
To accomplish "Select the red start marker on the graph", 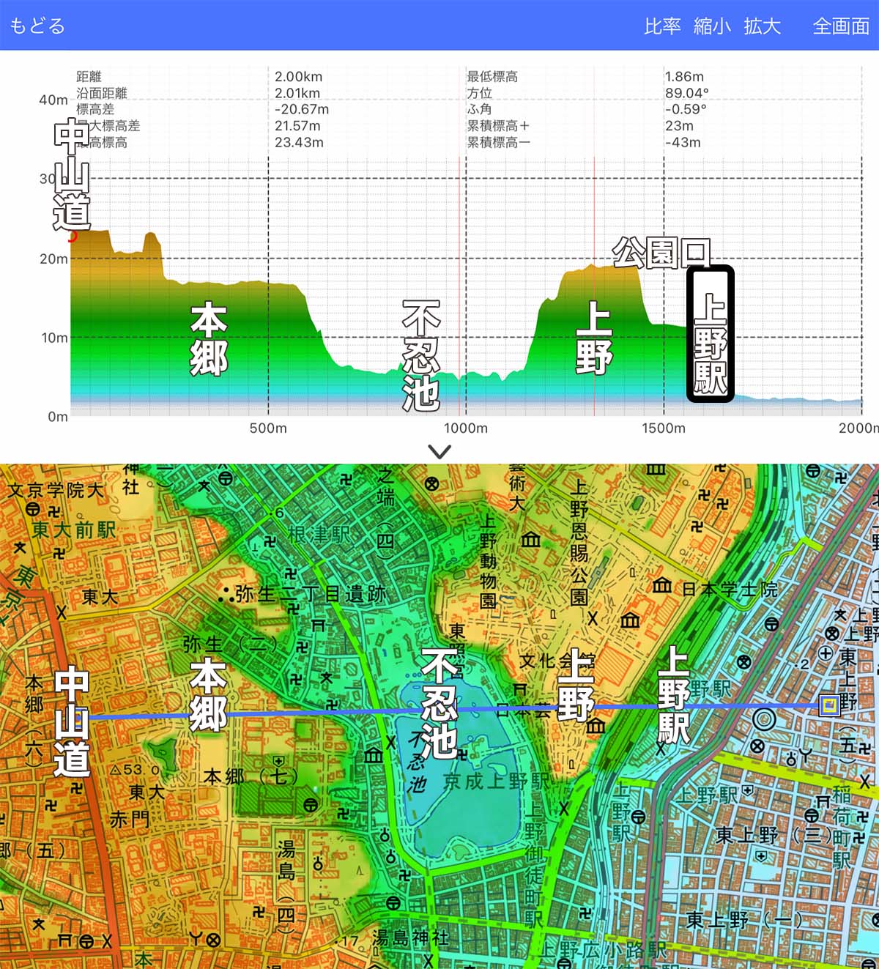I will tap(72, 236).
